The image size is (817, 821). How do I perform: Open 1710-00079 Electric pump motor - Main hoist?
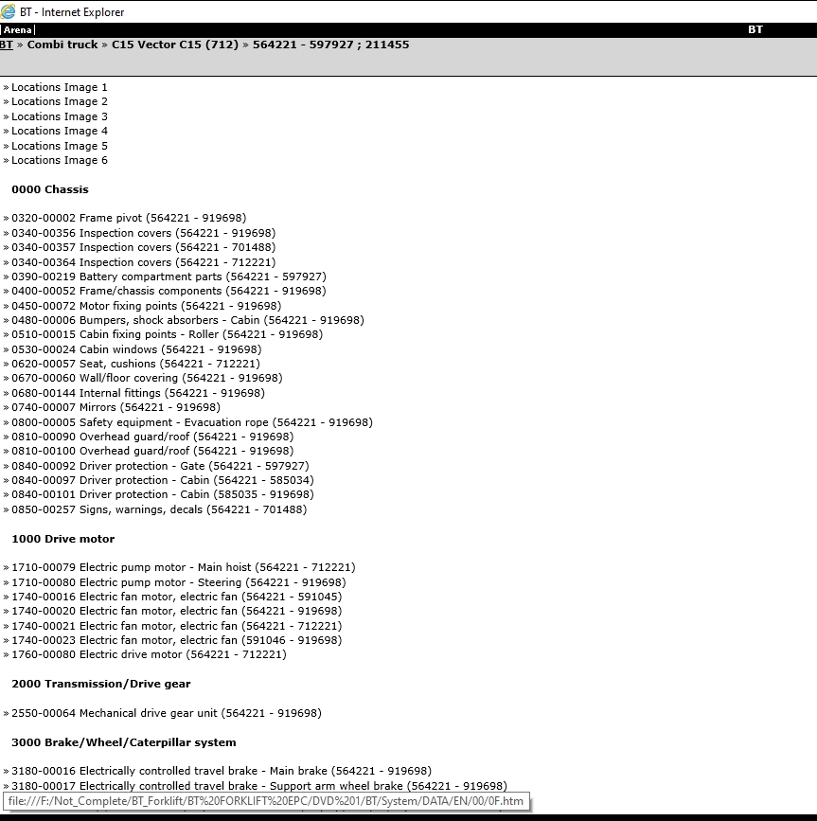click(183, 567)
